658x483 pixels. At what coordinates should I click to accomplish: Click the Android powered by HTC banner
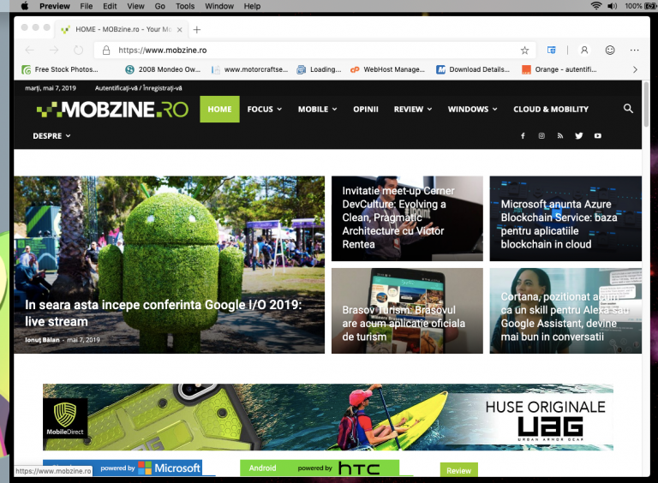point(320,468)
